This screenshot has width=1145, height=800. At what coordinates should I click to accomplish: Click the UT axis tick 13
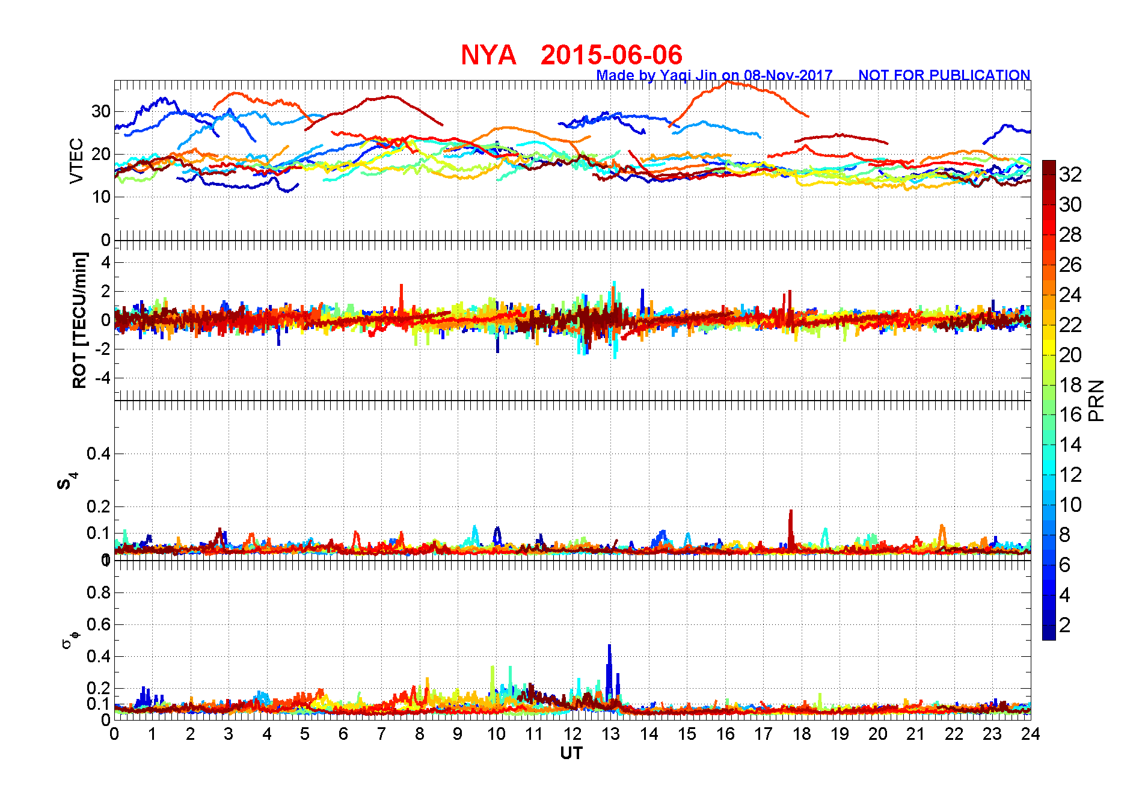pos(610,734)
